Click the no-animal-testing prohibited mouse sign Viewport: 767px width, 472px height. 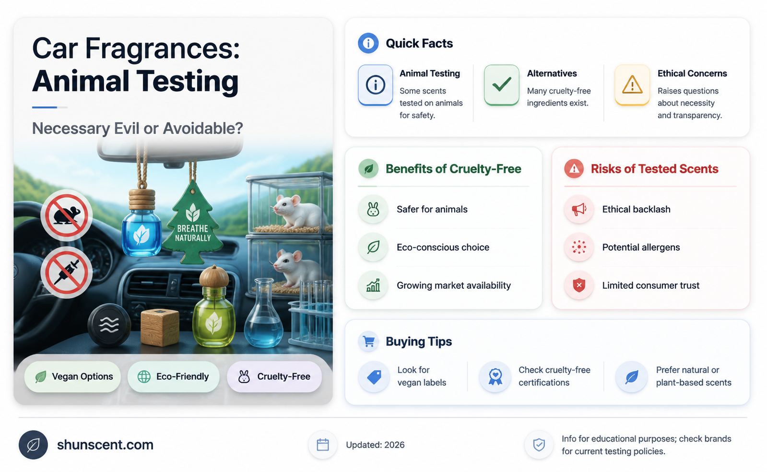pos(66,215)
